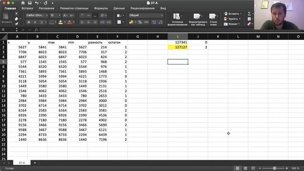Open the text orientation tool
This screenshot has height=171, width=304.
(x=103, y=15)
